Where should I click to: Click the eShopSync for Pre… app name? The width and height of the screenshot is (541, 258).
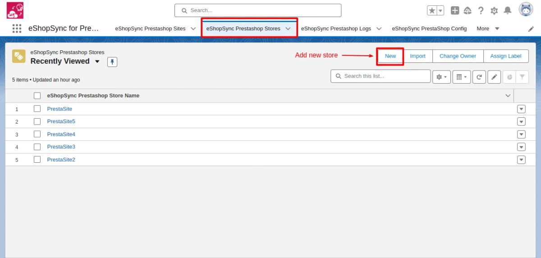[64, 28]
